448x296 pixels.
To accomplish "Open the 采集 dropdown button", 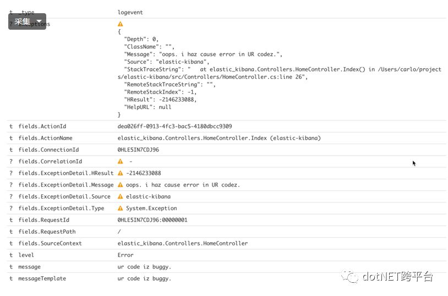I will coord(27,21).
